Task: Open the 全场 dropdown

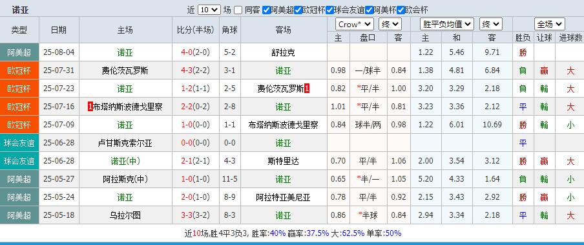Action: [549, 24]
